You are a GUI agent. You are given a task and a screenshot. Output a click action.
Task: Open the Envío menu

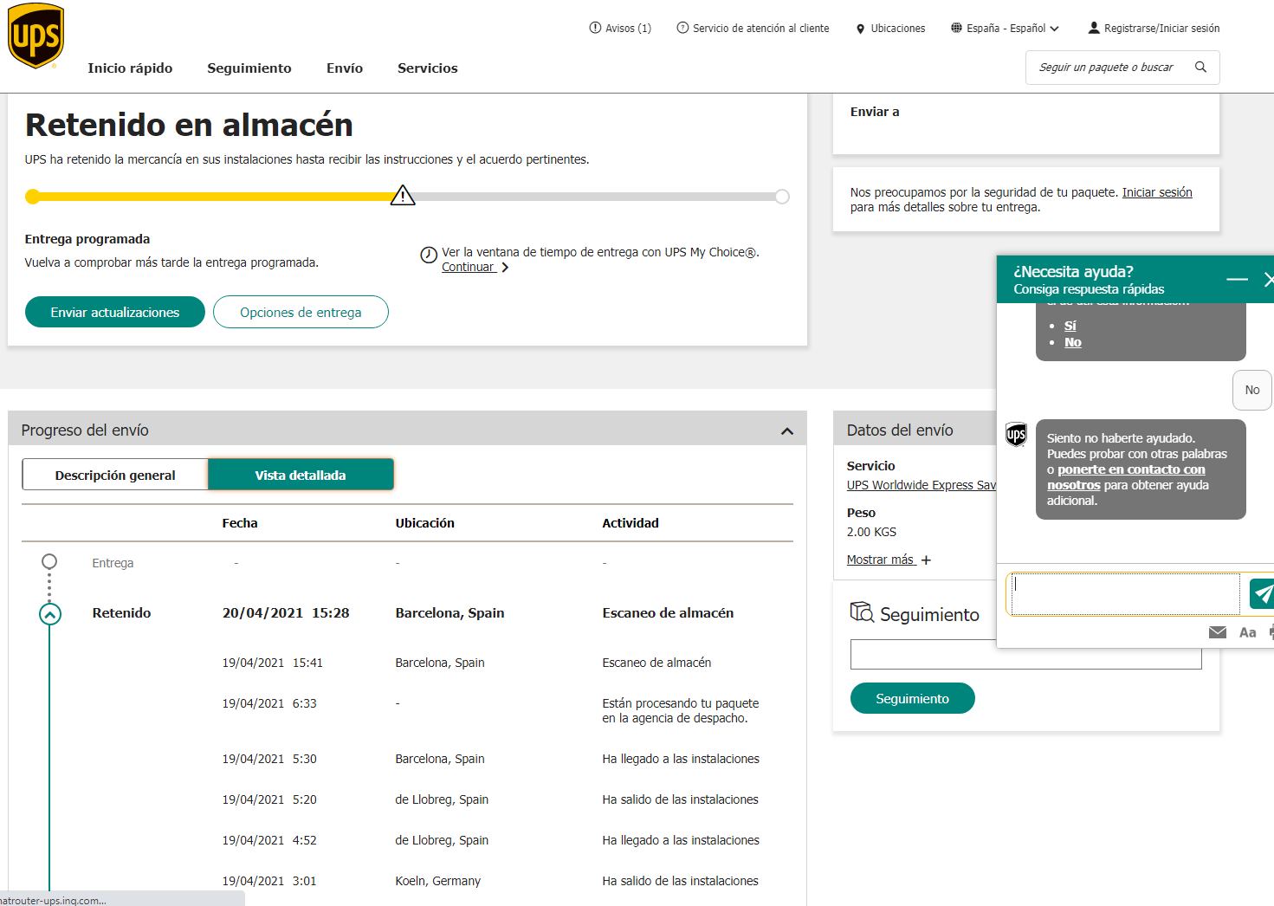tap(345, 68)
